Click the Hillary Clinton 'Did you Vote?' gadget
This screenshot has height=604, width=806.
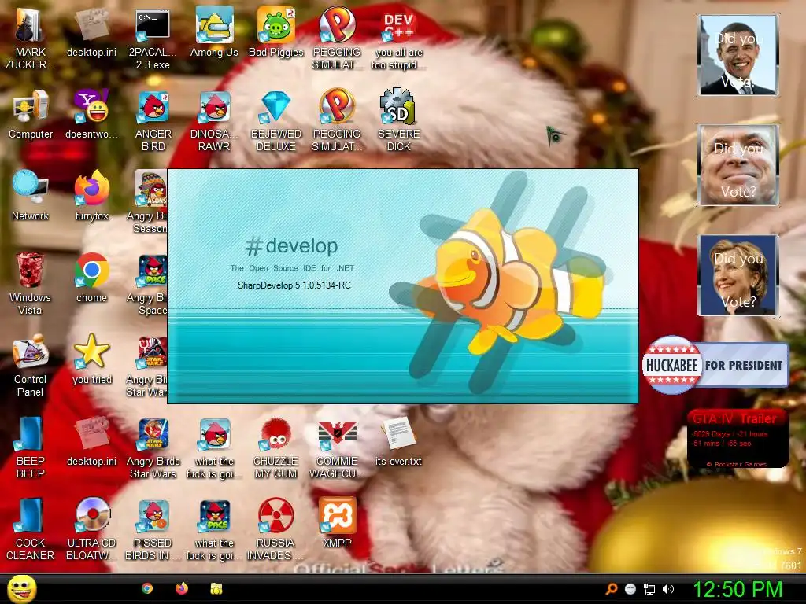[738, 274]
